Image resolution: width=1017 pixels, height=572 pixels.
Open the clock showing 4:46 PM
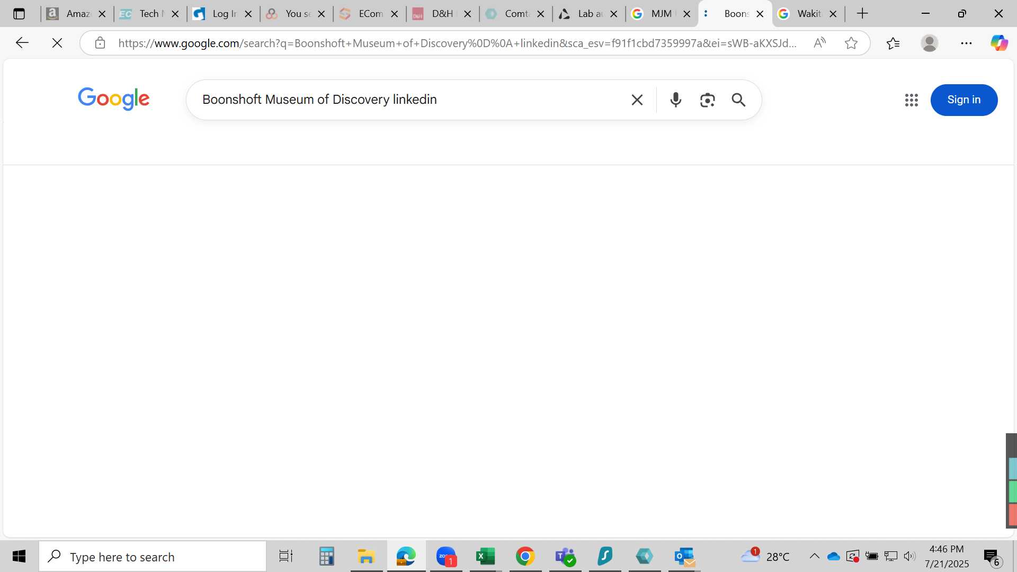pyautogui.click(x=947, y=556)
